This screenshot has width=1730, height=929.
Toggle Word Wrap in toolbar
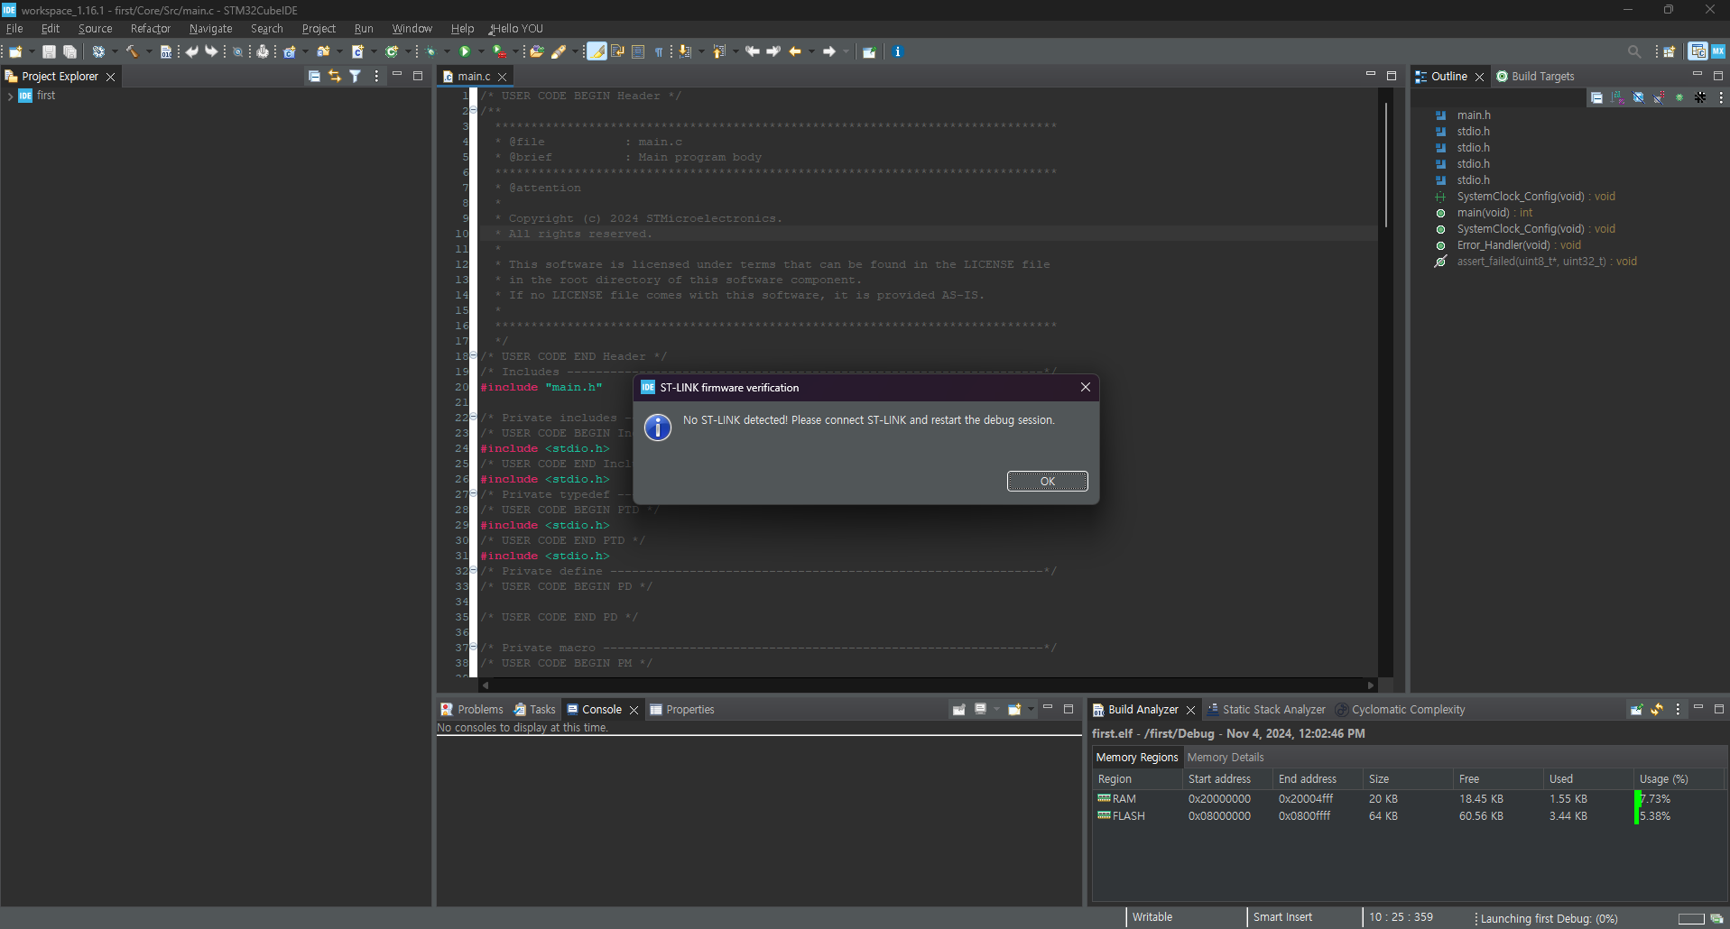coord(617,51)
